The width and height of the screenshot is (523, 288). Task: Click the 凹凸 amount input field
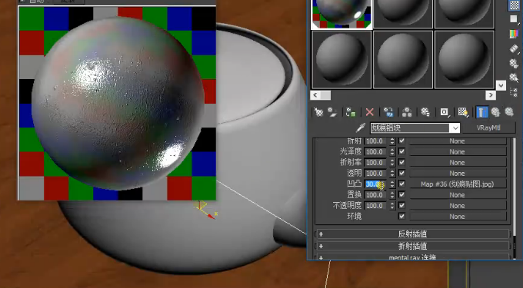point(375,184)
